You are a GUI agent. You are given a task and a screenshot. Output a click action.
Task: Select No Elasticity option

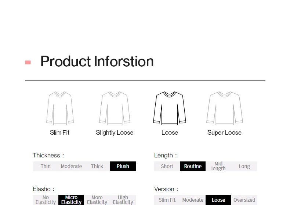tap(46, 200)
